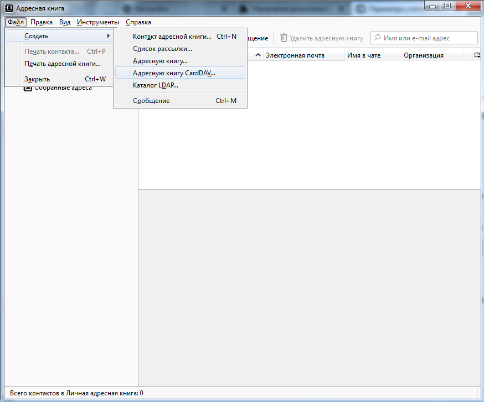Choose Список рассылки menu entry
This screenshot has width=484, height=402.
click(x=162, y=49)
